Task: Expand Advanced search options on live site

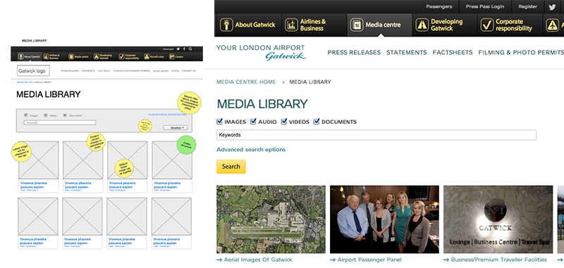Action: coord(251,150)
